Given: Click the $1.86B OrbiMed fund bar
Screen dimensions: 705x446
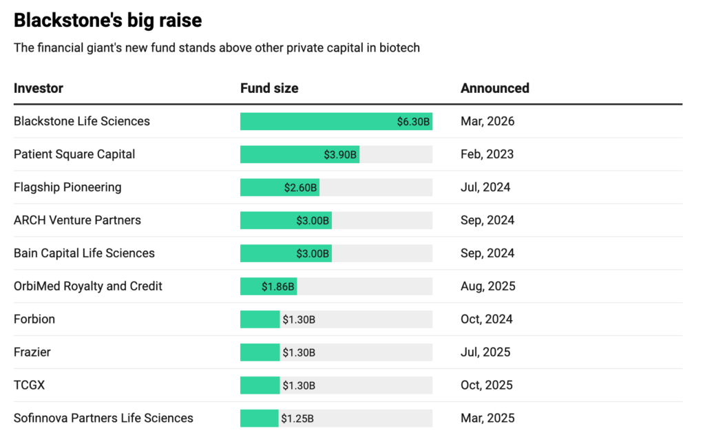Looking at the screenshot, I should click(269, 287).
